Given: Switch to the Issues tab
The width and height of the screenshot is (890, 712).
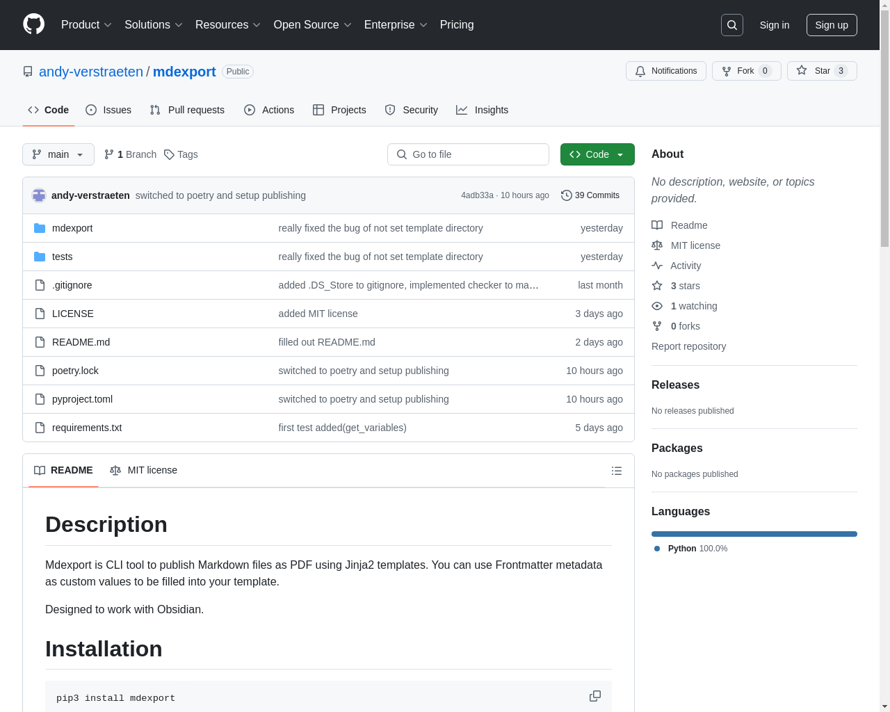Looking at the screenshot, I should [x=108, y=110].
